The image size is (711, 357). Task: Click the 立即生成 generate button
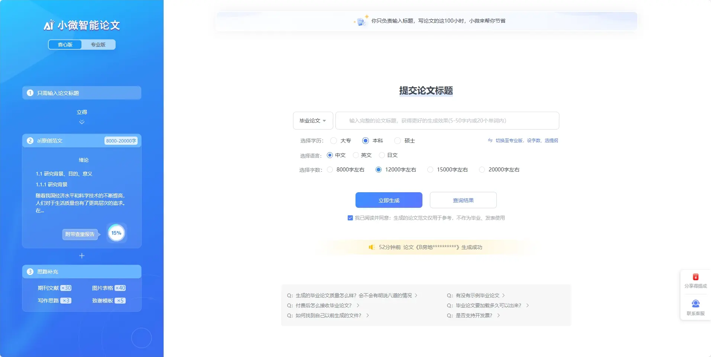388,200
